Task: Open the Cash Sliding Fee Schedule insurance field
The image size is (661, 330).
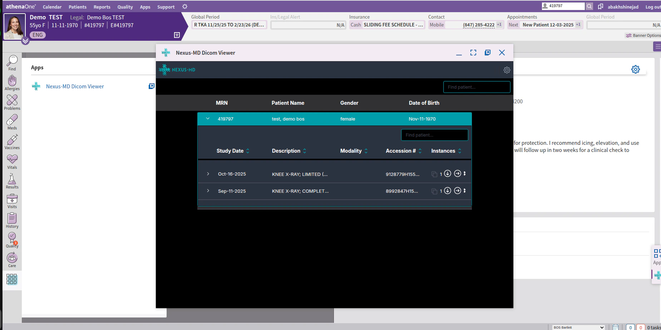Action: tap(387, 25)
